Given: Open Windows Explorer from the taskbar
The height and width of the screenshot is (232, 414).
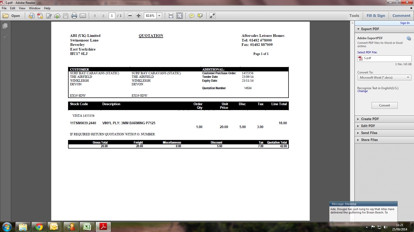Looking at the screenshot, I should (x=23, y=227).
